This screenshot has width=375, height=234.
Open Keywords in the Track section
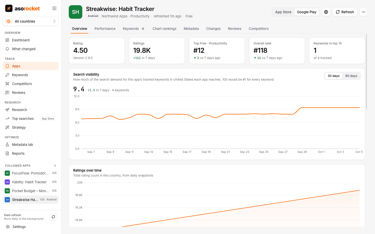(x=30, y=75)
